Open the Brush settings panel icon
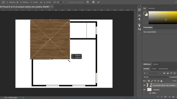 click(x=139, y=29)
